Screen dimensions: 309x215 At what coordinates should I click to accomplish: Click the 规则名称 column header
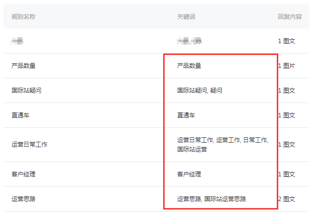(23, 16)
